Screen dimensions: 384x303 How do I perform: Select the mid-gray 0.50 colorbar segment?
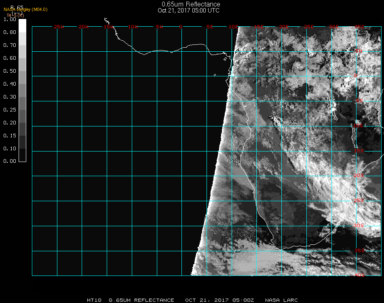22,74
